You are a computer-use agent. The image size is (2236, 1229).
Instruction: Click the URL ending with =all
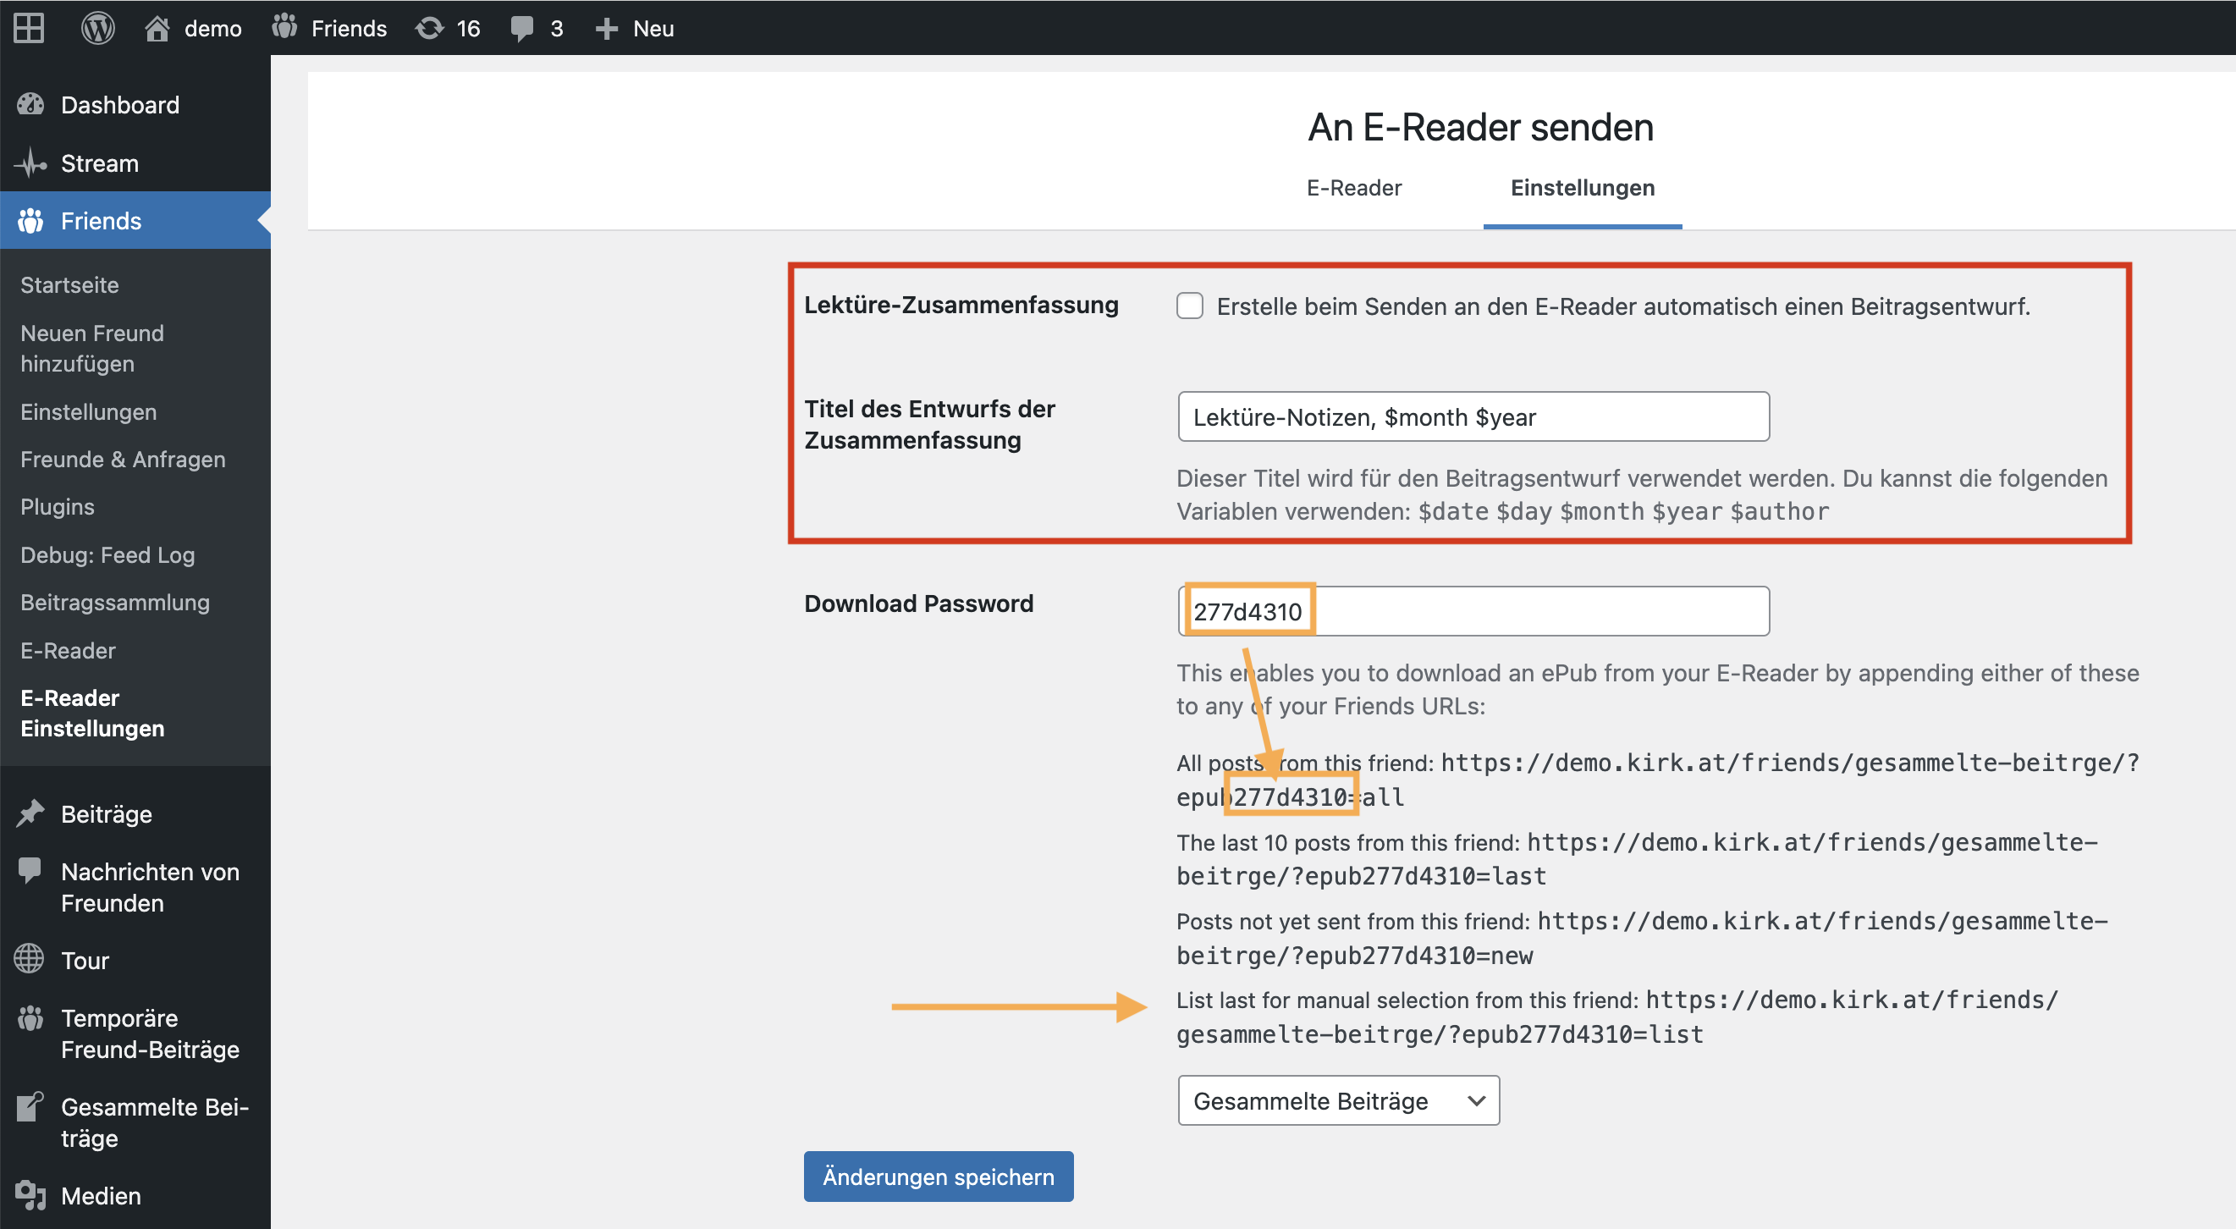point(1658,780)
